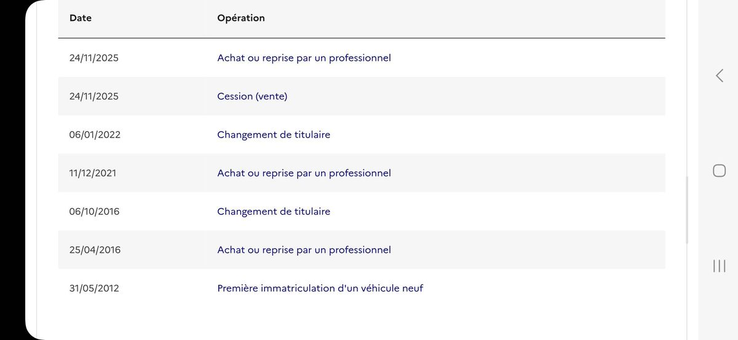Open 11/12/2021 Achat ou reprise par un professionnel
This screenshot has height=340, width=738.
point(304,173)
